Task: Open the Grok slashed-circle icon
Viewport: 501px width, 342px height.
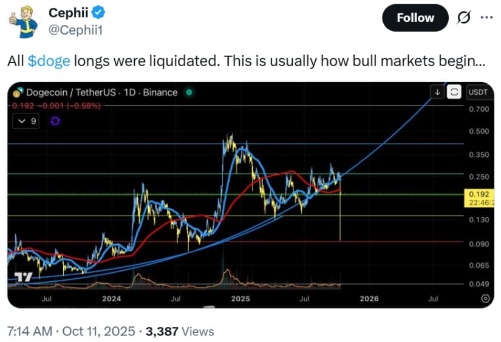Action: [x=464, y=18]
